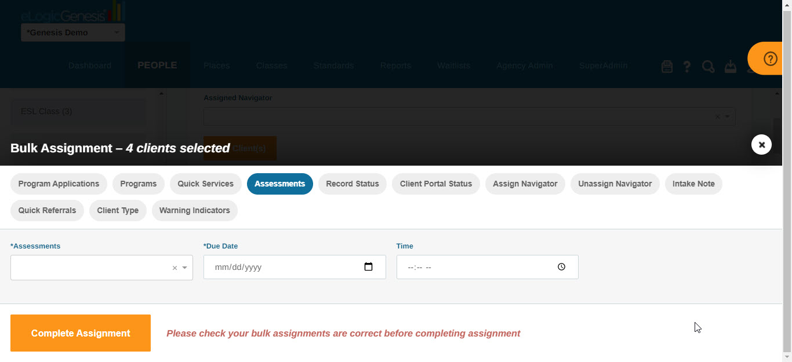Clear the Assessments selection with the x

click(x=175, y=268)
